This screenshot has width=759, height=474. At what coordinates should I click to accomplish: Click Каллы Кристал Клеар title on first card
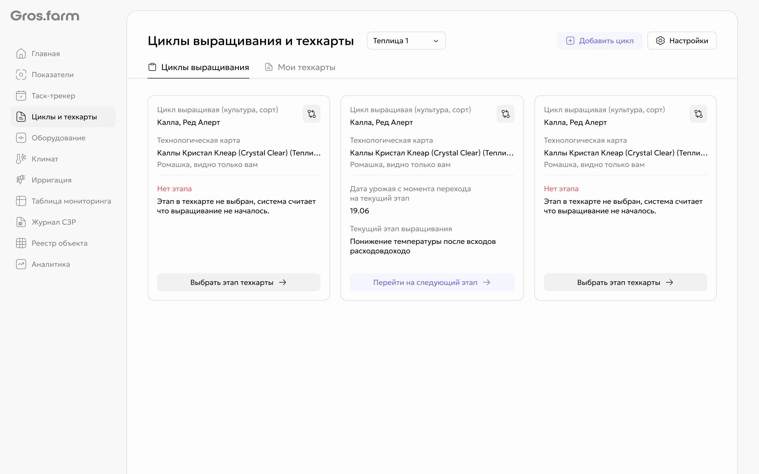click(x=239, y=153)
